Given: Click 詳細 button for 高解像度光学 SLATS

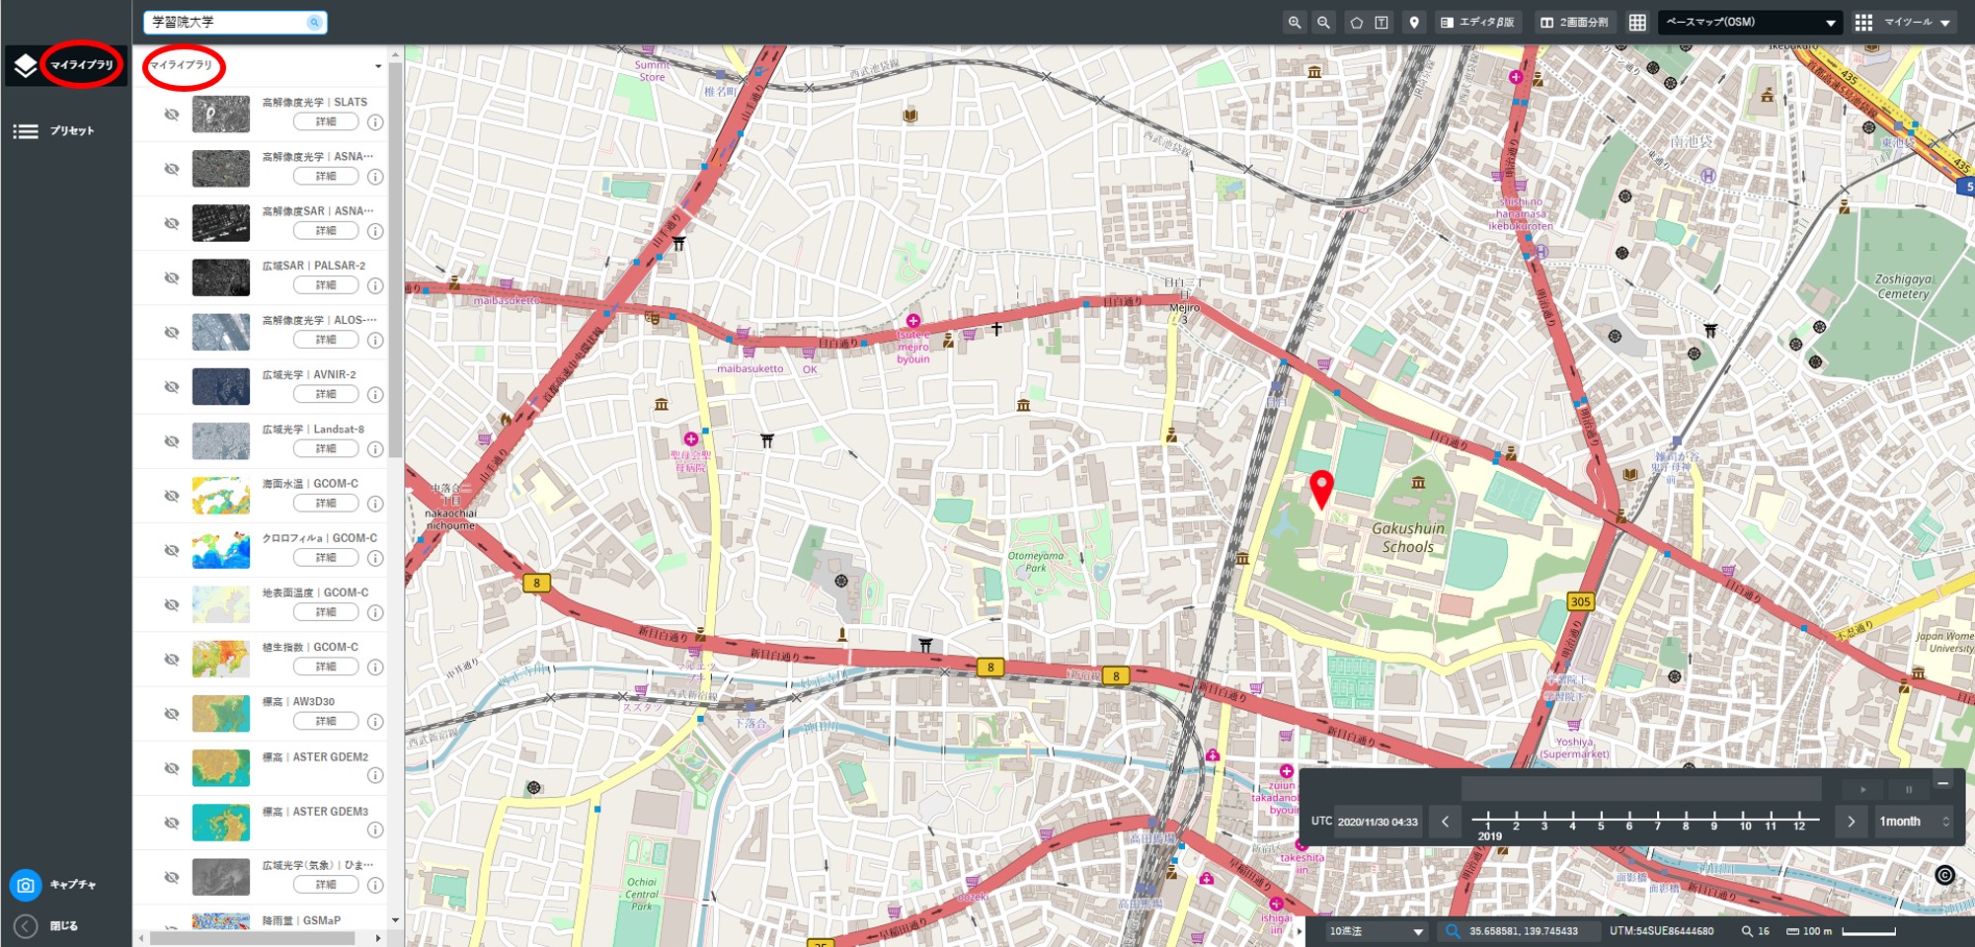Looking at the screenshot, I should click(x=326, y=122).
